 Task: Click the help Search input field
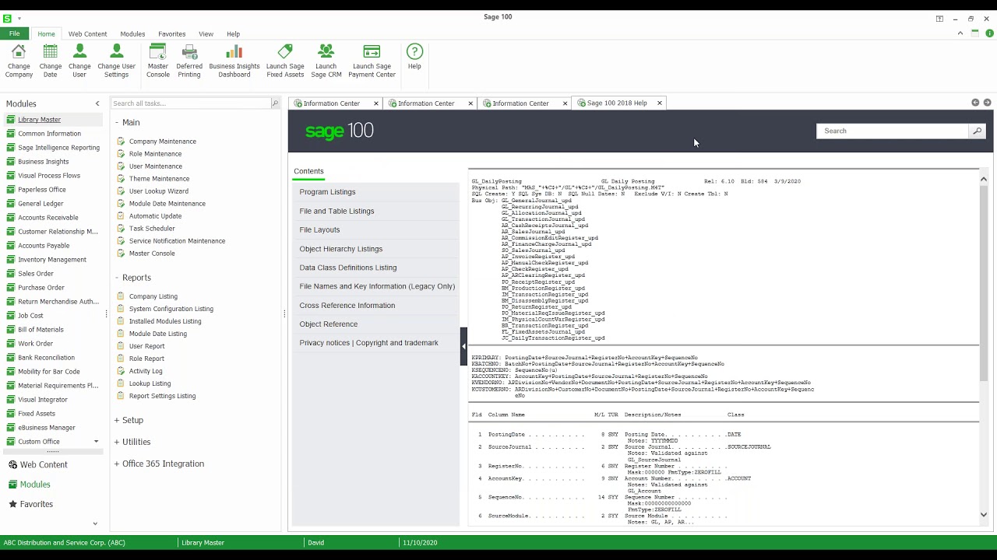893,131
